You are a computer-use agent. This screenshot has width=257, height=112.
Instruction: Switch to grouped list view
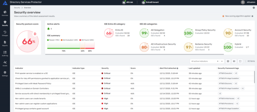(234, 61)
